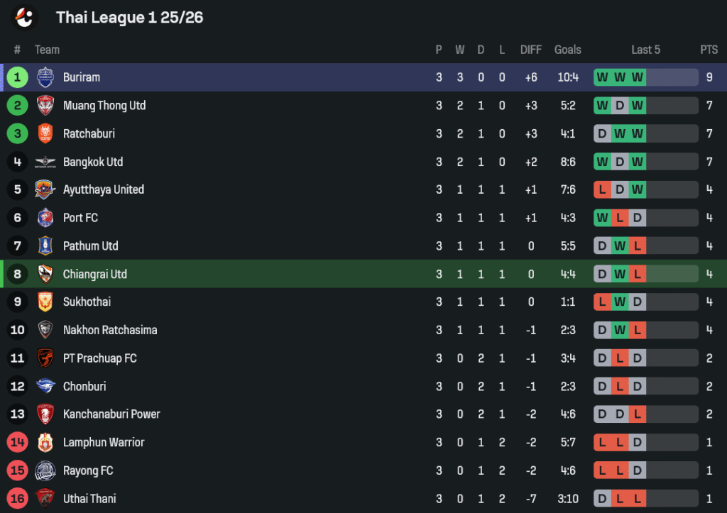Viewport: 727px width, 513px height.
Task: Click the Ayutthaya United team badge
Action: pyautogui.click(x=45, y=189)
